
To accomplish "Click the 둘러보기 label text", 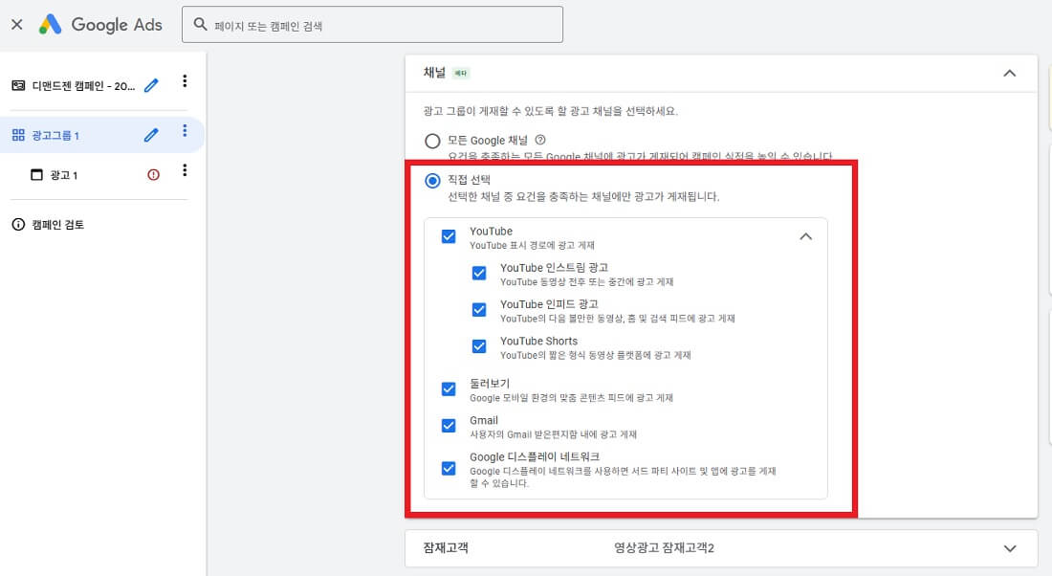I will (490, 384).
